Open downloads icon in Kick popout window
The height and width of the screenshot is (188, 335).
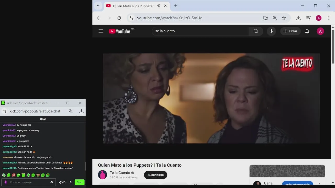(x=81, y=111)
